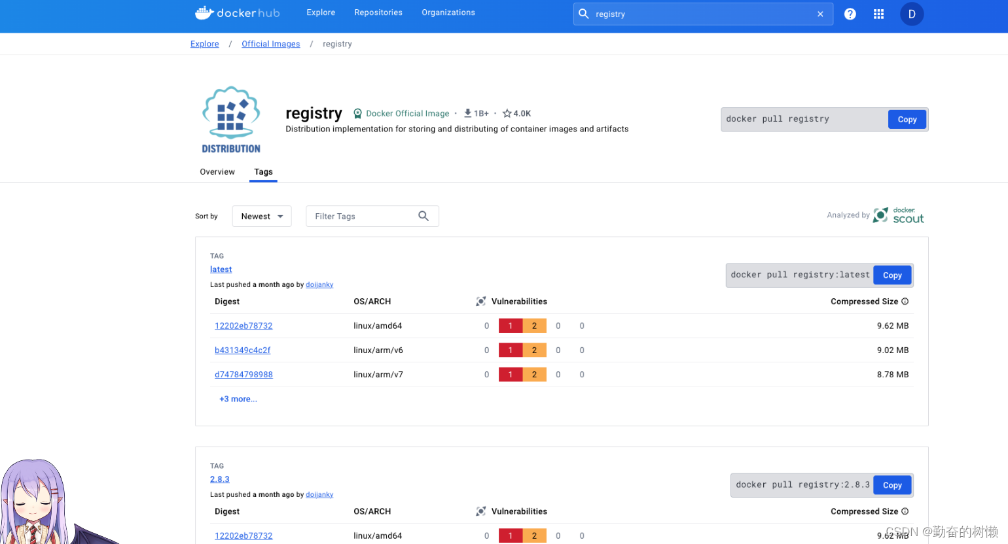The width and height of the screenshot is (1008, 544).
Task: Click linux/arm/v6 OS/ARCH cell
Action: (x=378, y=350)
